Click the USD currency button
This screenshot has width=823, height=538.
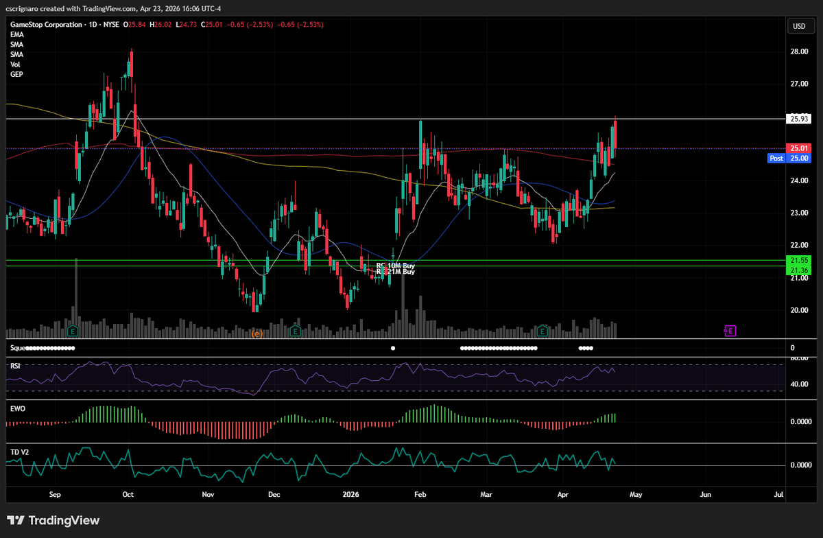[799, 26]
